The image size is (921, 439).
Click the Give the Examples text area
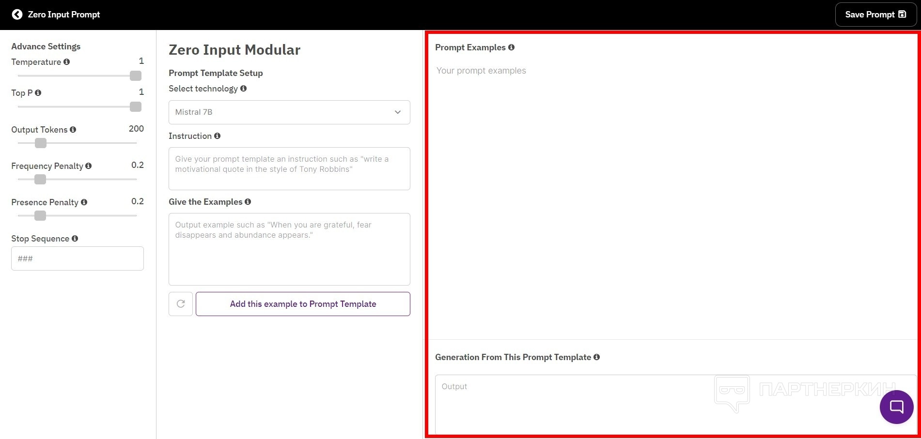289,249
